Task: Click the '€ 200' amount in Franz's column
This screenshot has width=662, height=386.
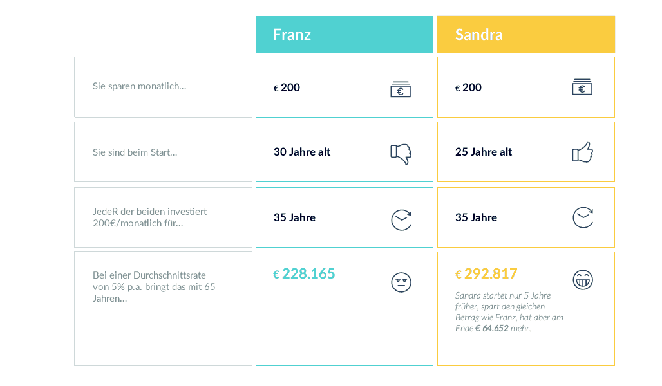Action: pos(287,87)
